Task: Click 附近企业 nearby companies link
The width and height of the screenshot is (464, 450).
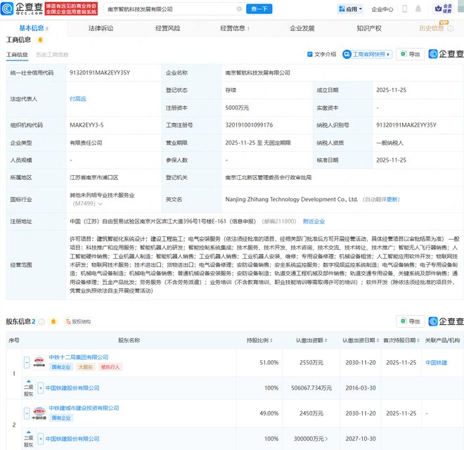Action: tap(314, 221)
